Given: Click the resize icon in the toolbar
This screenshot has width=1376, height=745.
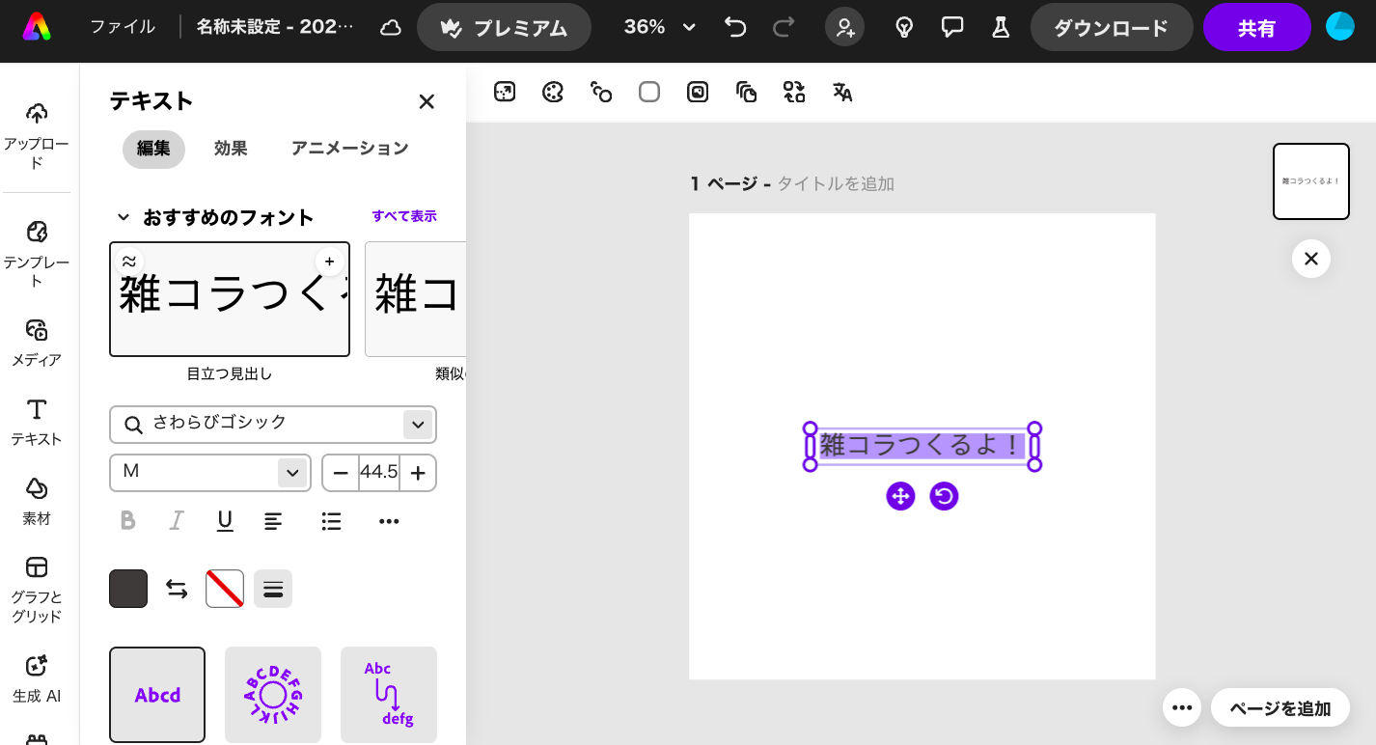Looking at the screenshot, I should coord(505,92).
